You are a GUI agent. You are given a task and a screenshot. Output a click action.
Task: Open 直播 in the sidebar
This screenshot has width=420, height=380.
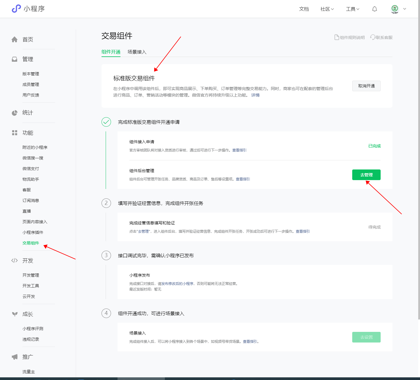[x=27, y=211]
